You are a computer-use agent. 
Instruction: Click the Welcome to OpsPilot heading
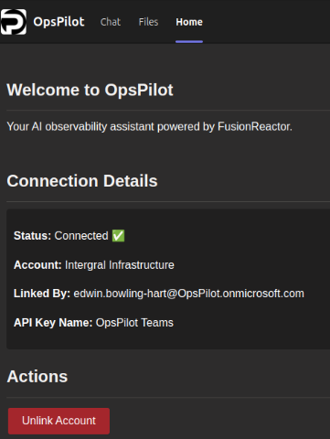(x=90, y=90)
